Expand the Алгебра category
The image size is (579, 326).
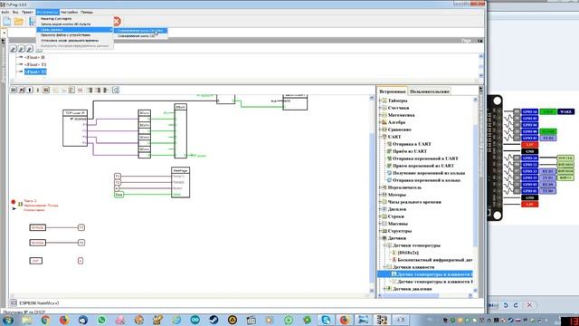coord(380,122)
